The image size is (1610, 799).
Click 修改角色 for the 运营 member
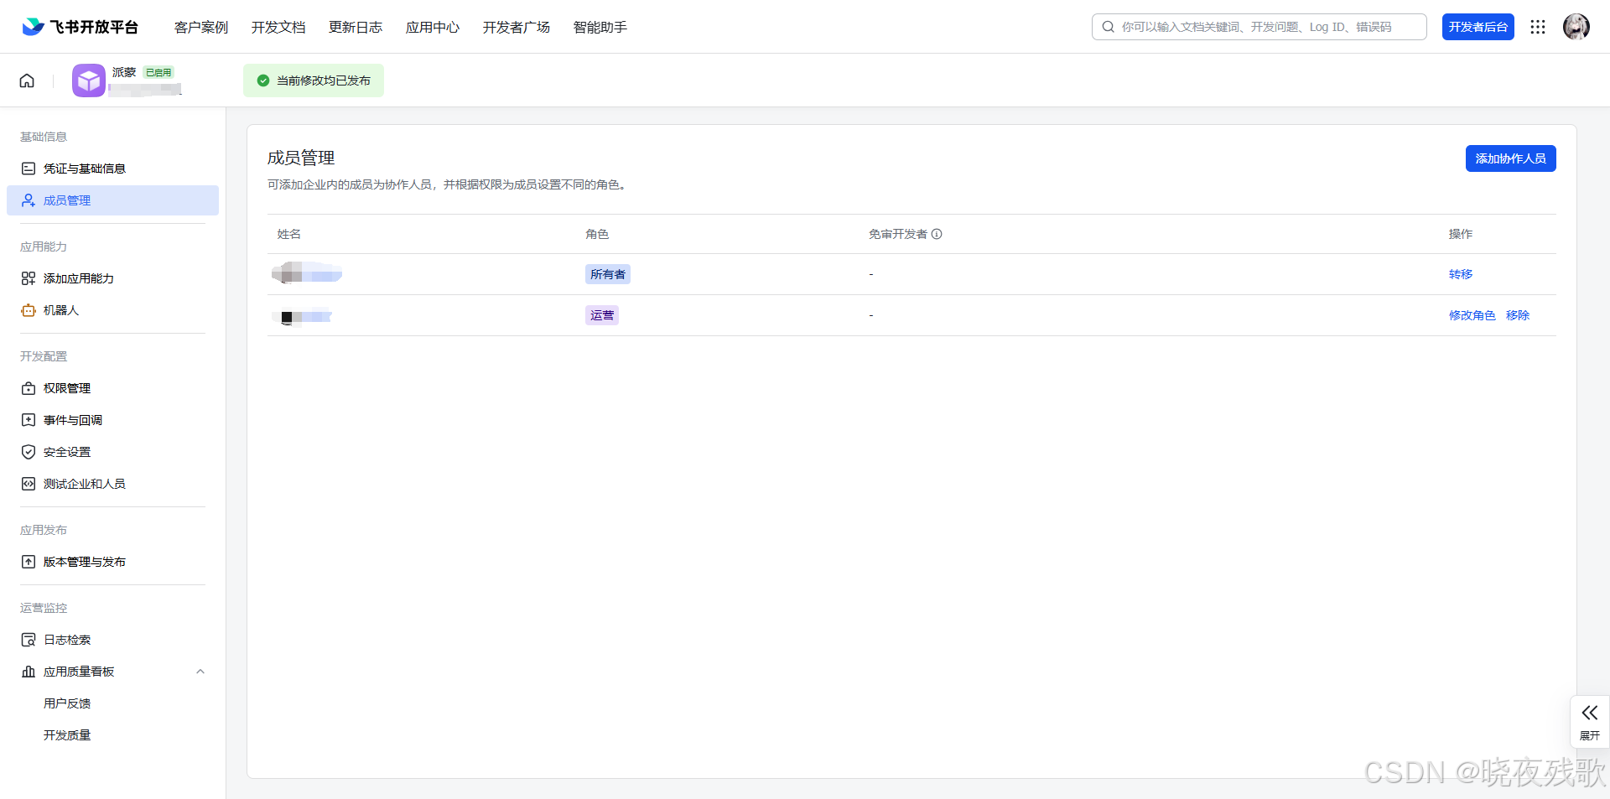(x=1472, y=315)
